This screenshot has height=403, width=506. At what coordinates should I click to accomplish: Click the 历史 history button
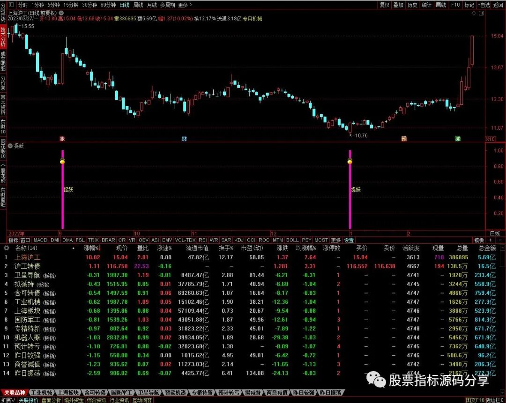pyautogui.click(x=412, y=5)
